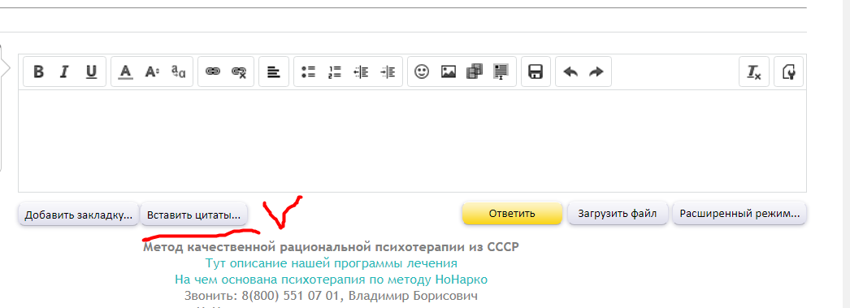Viewport: 850px width, 308px height.
Task: Insert a link using the chain icon
Action: pos(213,72)
